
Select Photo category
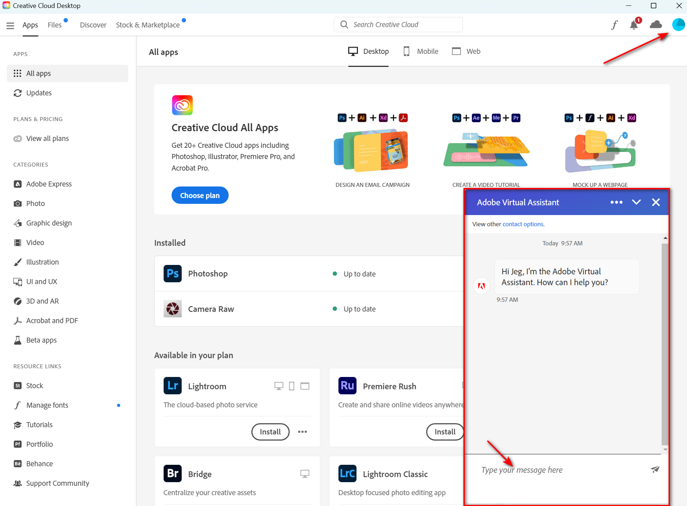(x=68, y=203)
